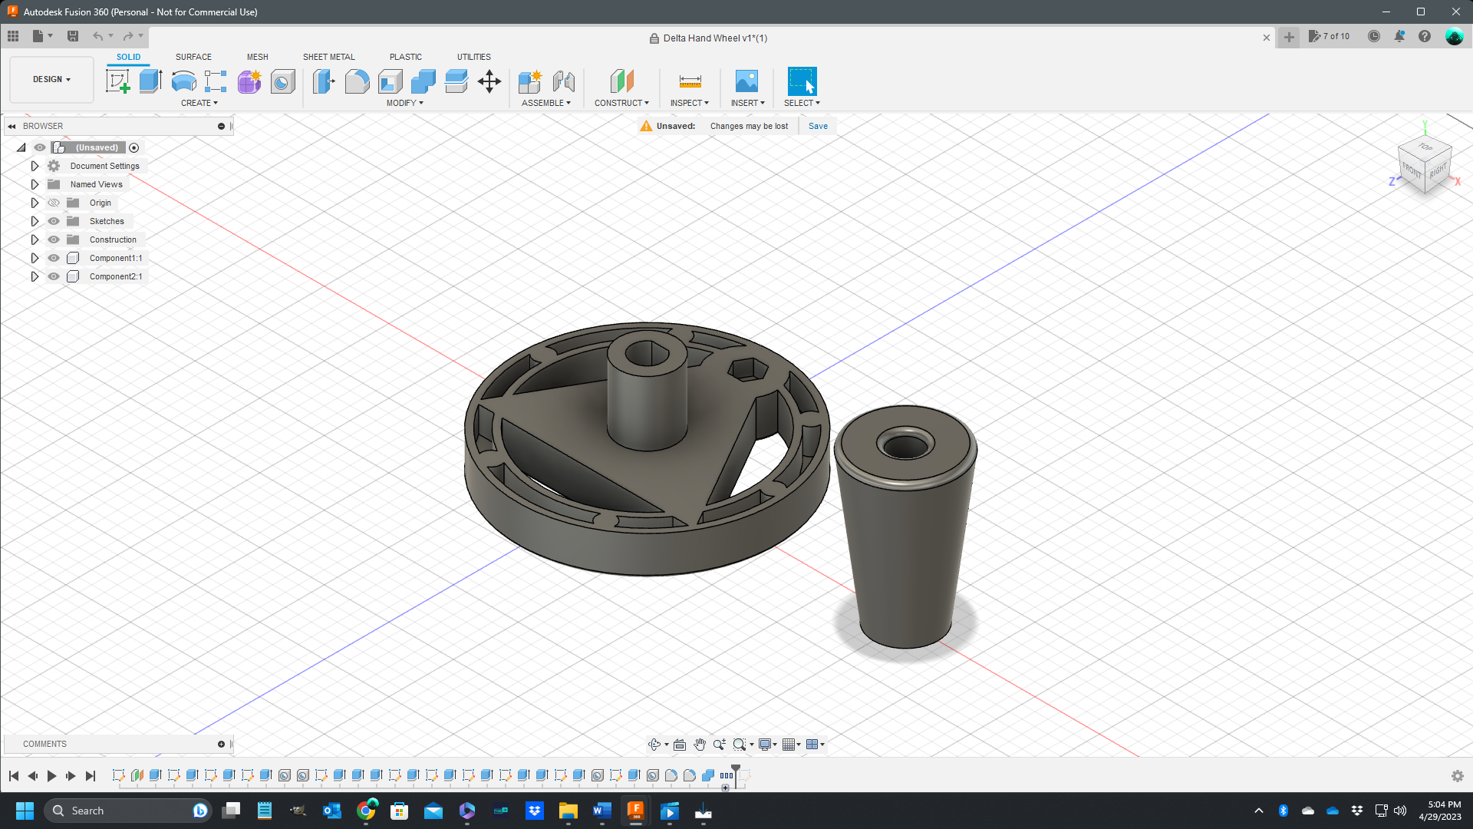Image resolution: width=1473 pixels, height=829 pixels.
Task: Click the ViewCube FRONT face
Action: (x=1412, y=170)
